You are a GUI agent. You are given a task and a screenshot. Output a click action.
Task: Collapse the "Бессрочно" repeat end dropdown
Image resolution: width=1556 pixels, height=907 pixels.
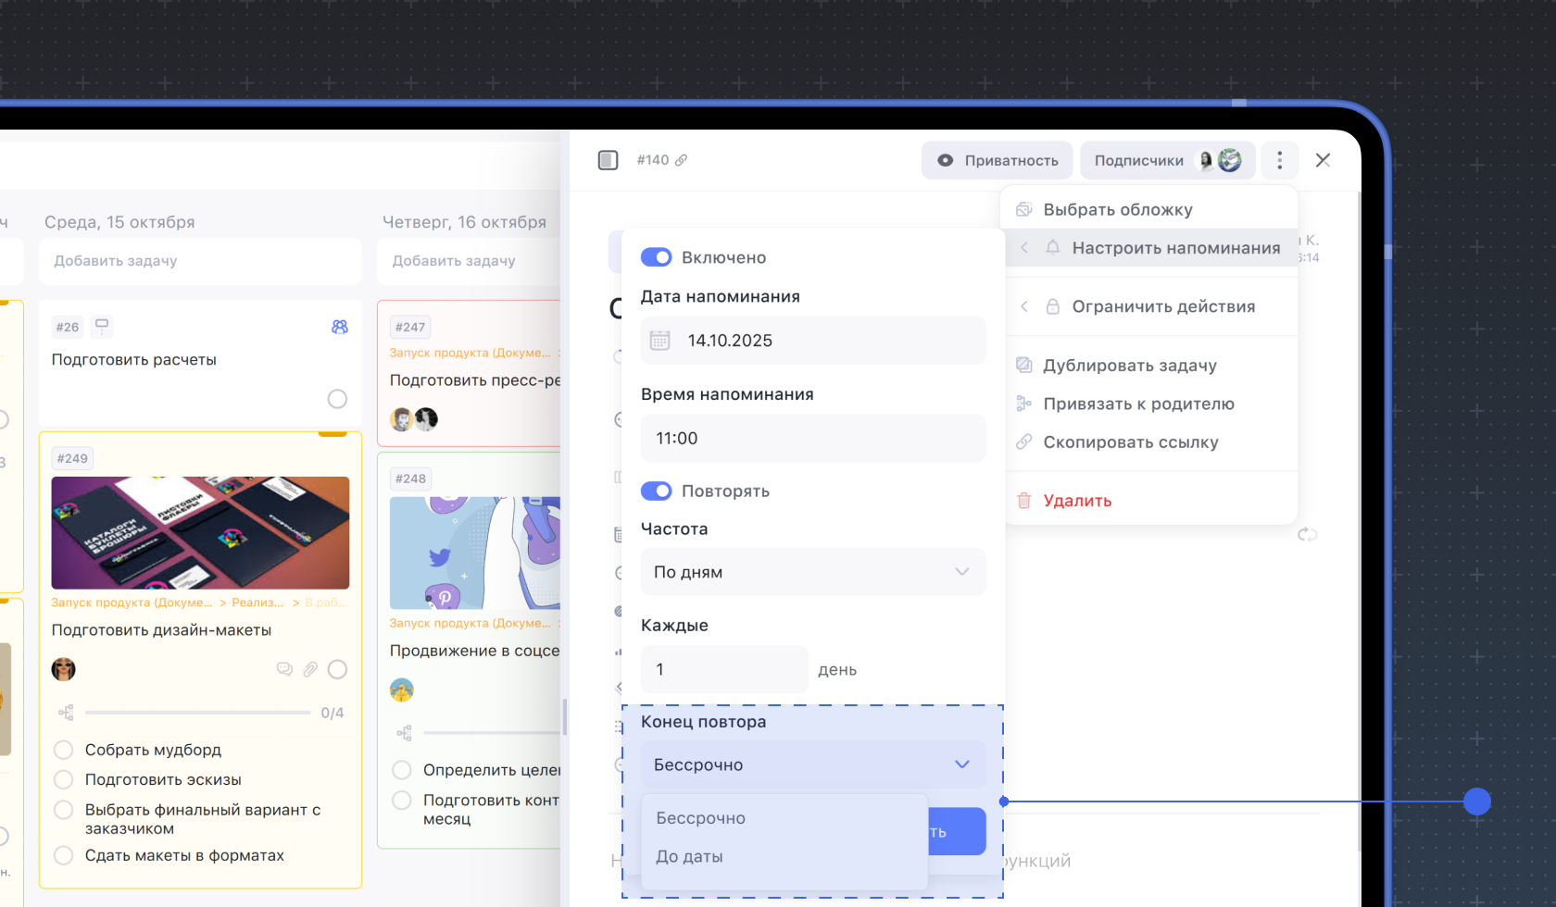(x=812, y=764)
